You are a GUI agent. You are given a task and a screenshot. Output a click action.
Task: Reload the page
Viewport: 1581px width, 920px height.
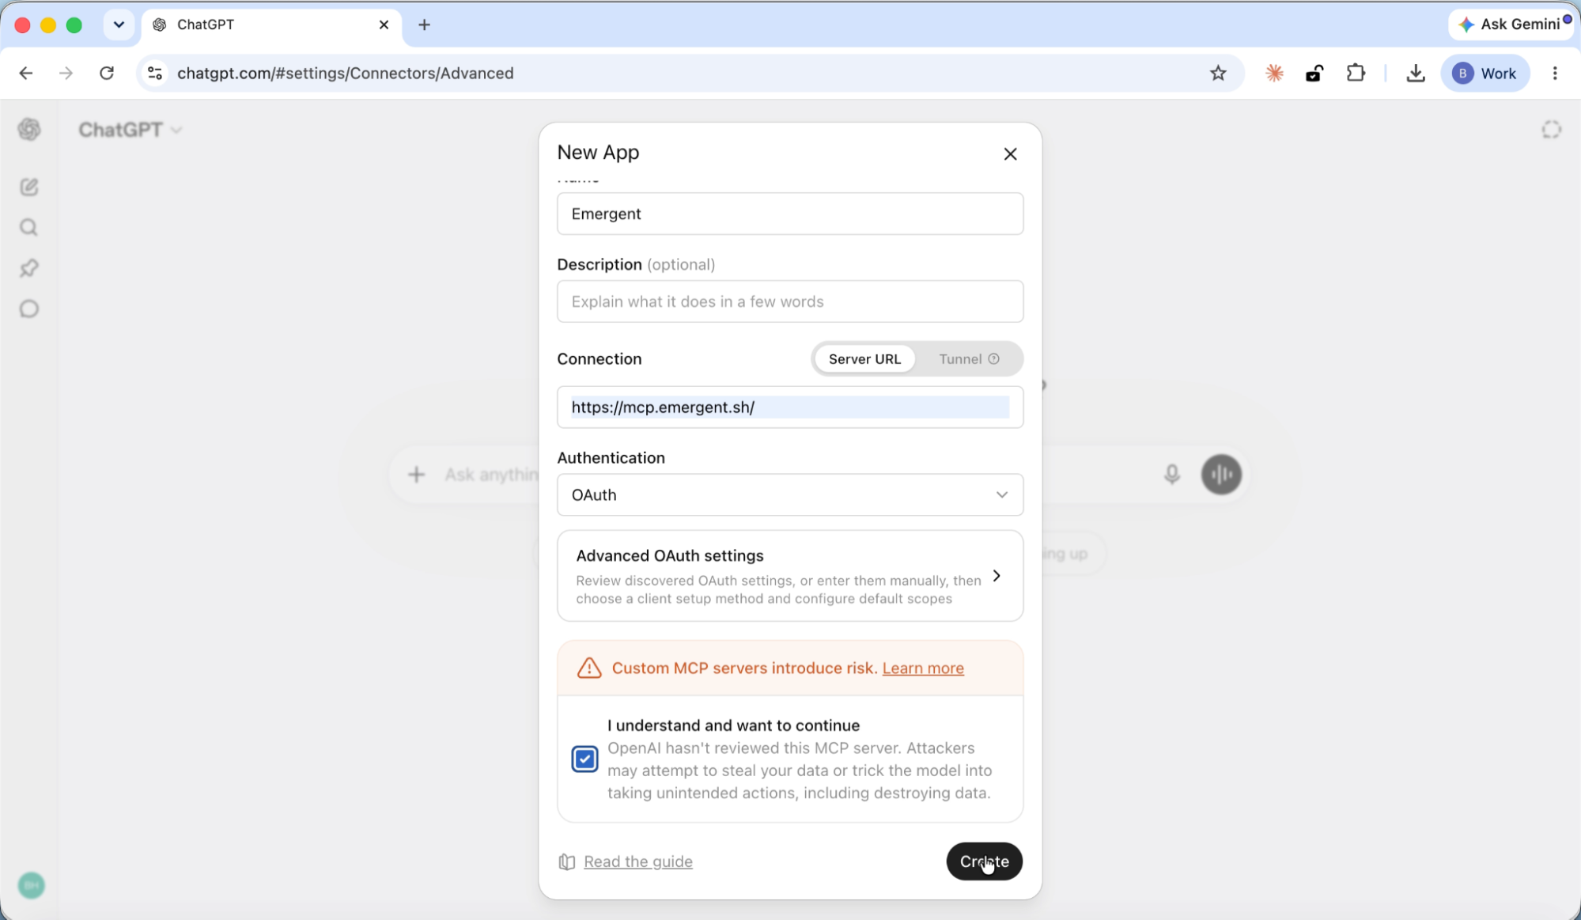click(107, 74)
